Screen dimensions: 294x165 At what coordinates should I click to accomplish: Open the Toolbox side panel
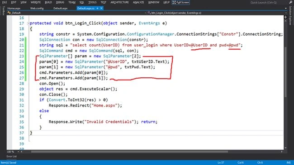click(x=3, y=10)
